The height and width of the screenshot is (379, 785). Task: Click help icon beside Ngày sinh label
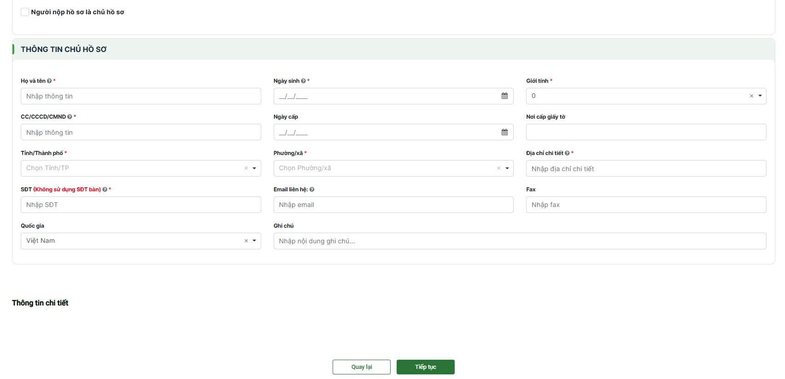coord(303,81)
